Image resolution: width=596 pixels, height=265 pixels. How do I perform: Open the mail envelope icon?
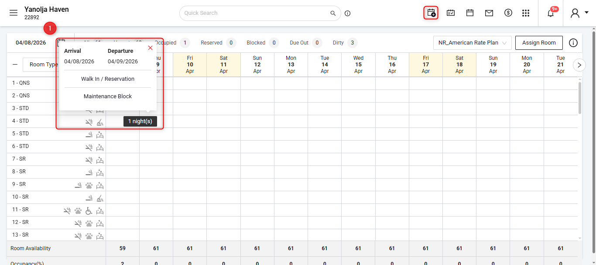[x=489, y=13]
